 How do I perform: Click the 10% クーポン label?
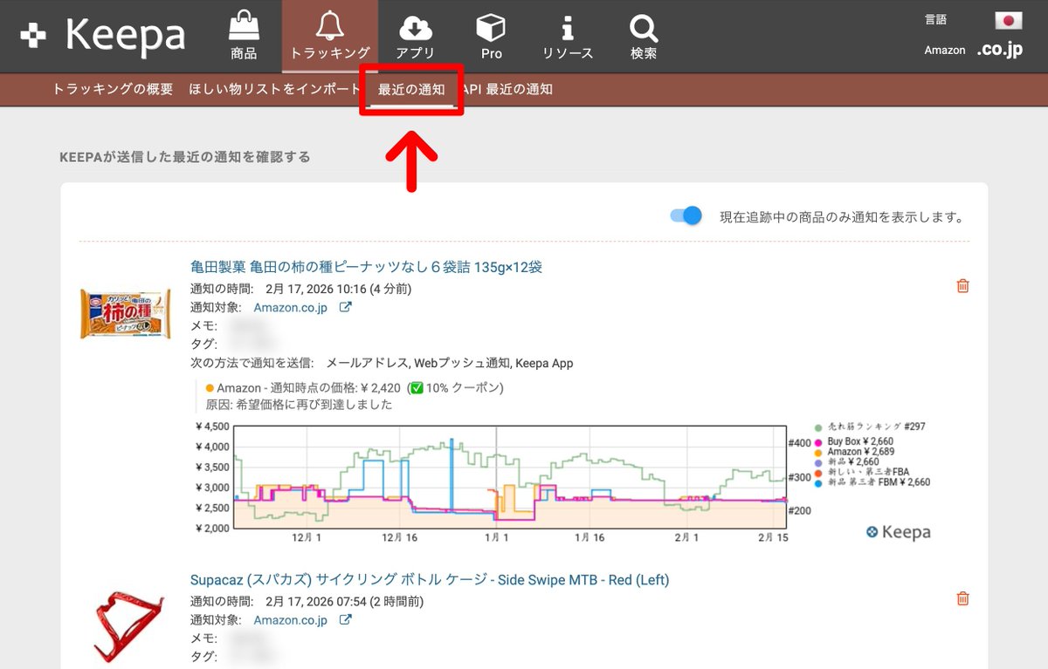pos(463,387)
